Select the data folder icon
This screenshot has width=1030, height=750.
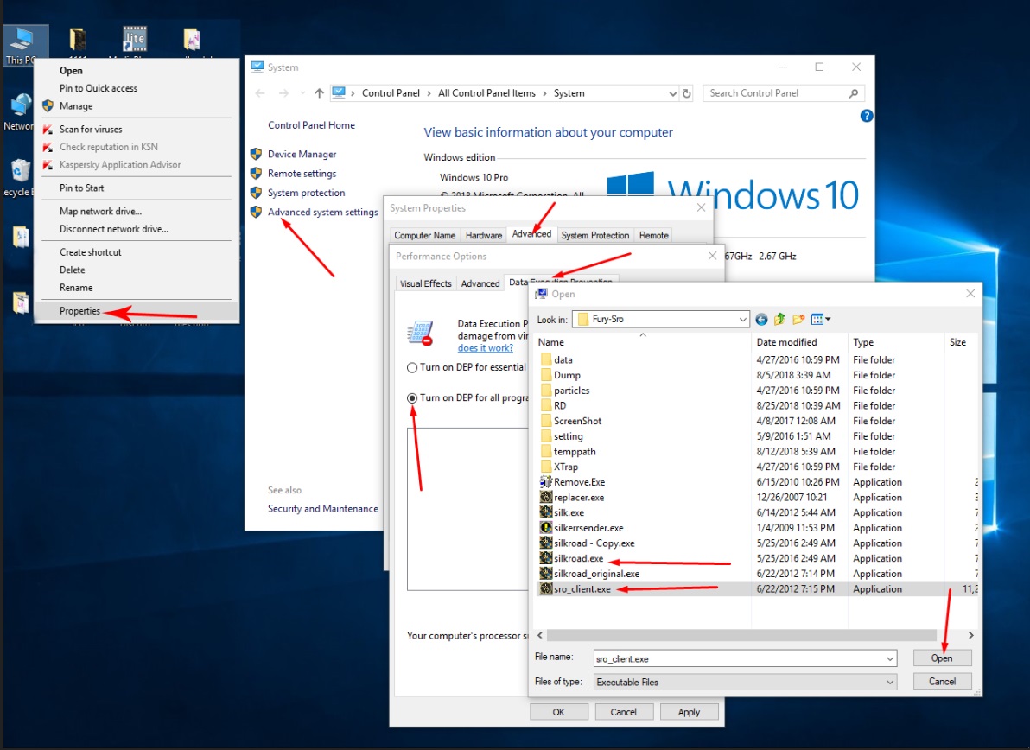[545, 360]
